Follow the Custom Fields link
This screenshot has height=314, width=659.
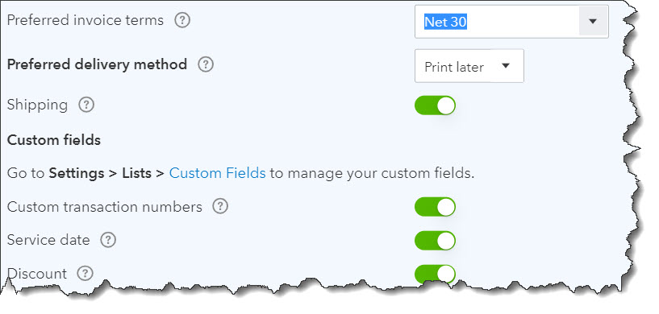coord(217,173)
